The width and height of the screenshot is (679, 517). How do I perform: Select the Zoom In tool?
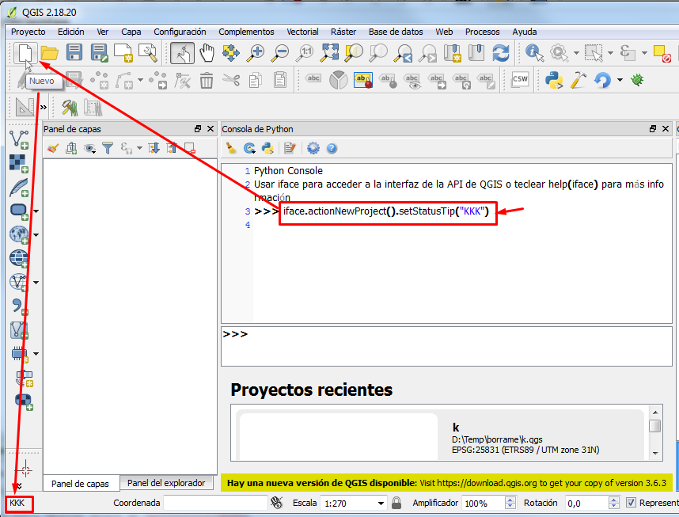click(x=255, y=53)
